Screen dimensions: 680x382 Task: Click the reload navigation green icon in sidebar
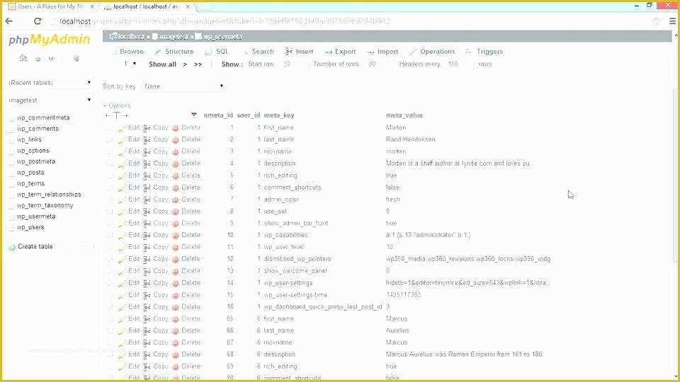point(76,58)
